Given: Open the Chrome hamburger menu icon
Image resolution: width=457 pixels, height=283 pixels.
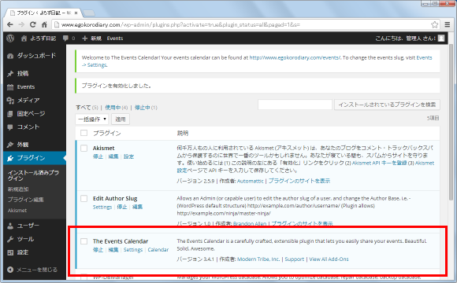Looking at the screenshot, I should 448,24.
